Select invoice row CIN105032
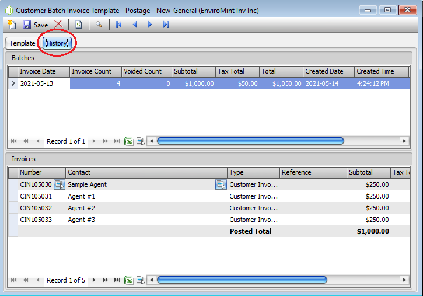Image resolution: width=423 pixels, height=296 pixels. [x=209, y=208]
